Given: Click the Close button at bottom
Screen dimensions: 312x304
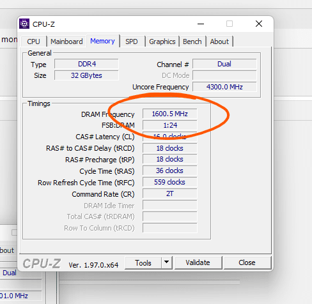Looking at the screenshot, I should point(247,262).
